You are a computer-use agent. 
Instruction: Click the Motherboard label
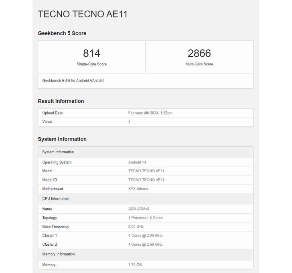point(53,189)
